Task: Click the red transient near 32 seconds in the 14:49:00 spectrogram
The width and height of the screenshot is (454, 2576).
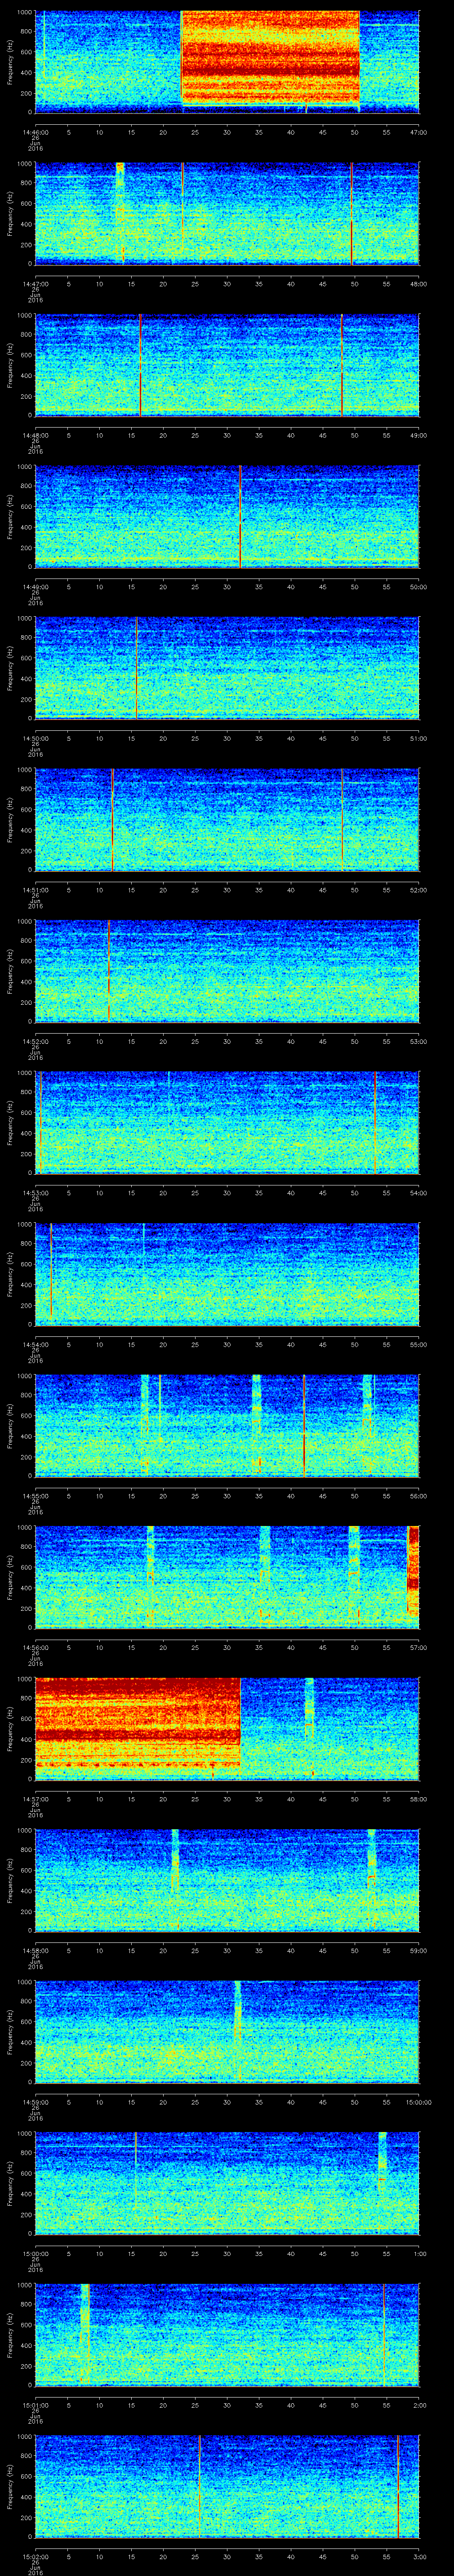Action: 240,517
